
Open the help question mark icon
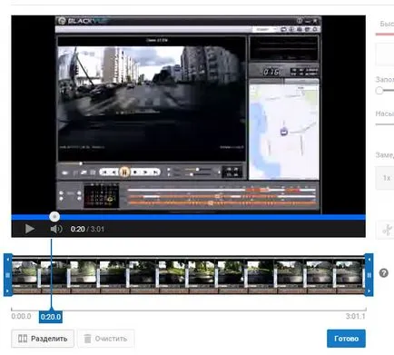384,273
